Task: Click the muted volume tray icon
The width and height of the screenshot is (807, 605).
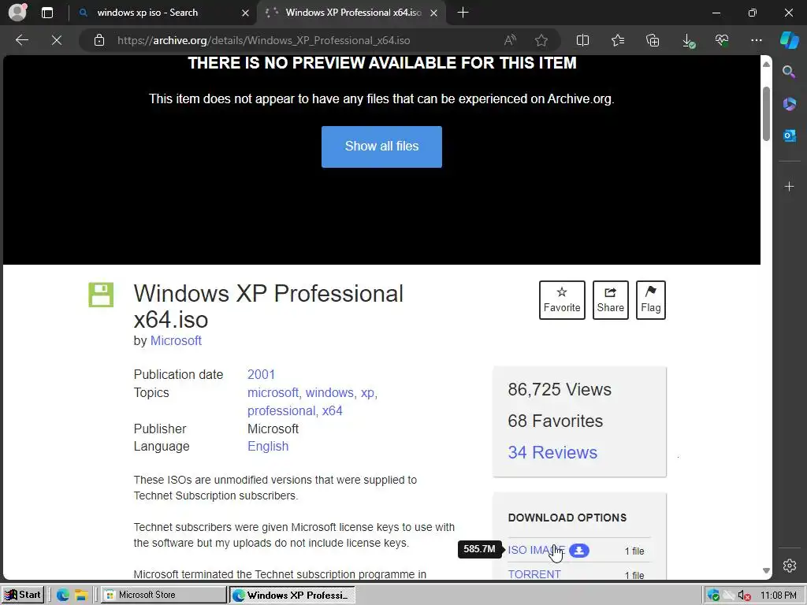Action: tap(743, 596)
